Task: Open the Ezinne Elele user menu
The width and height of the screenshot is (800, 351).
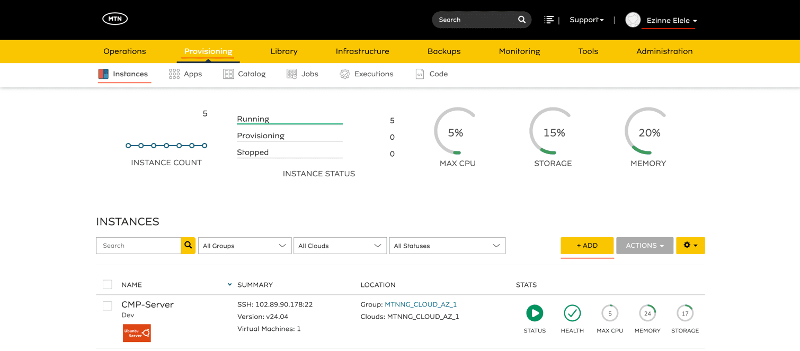Action: (671, 21)
